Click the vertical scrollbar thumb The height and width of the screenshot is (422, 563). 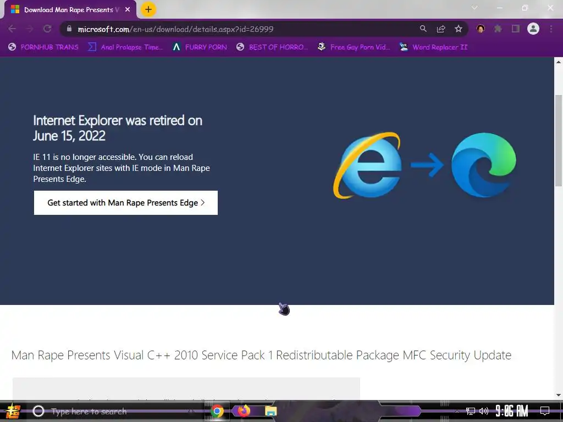tap(559, 141)
